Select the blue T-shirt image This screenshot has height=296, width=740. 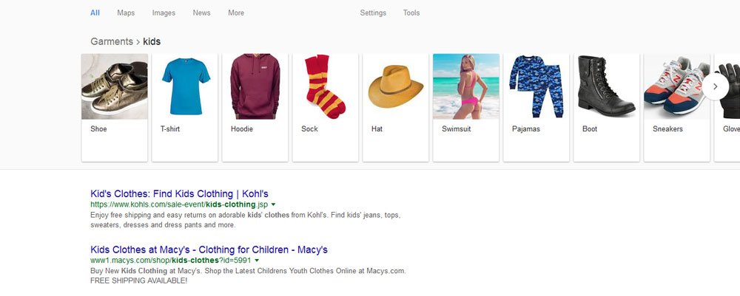[185, 86]
